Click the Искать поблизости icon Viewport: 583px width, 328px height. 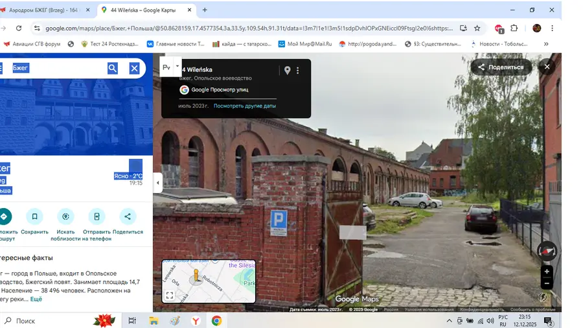point(65,217)
